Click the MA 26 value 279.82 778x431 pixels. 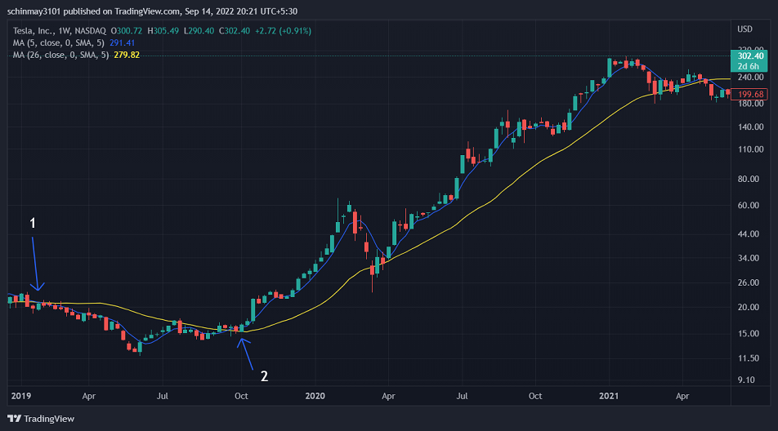point(127,55)
